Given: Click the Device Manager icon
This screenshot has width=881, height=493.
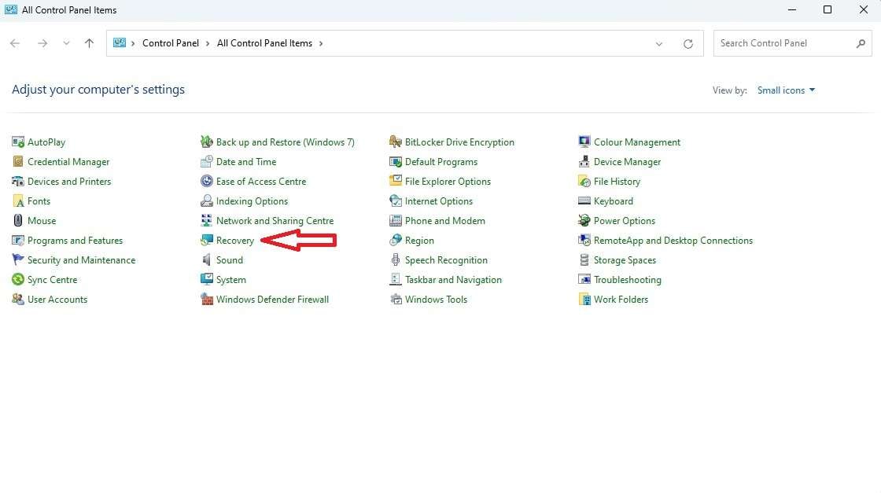Looking at the screenshot, I should (x=584, y=162).
